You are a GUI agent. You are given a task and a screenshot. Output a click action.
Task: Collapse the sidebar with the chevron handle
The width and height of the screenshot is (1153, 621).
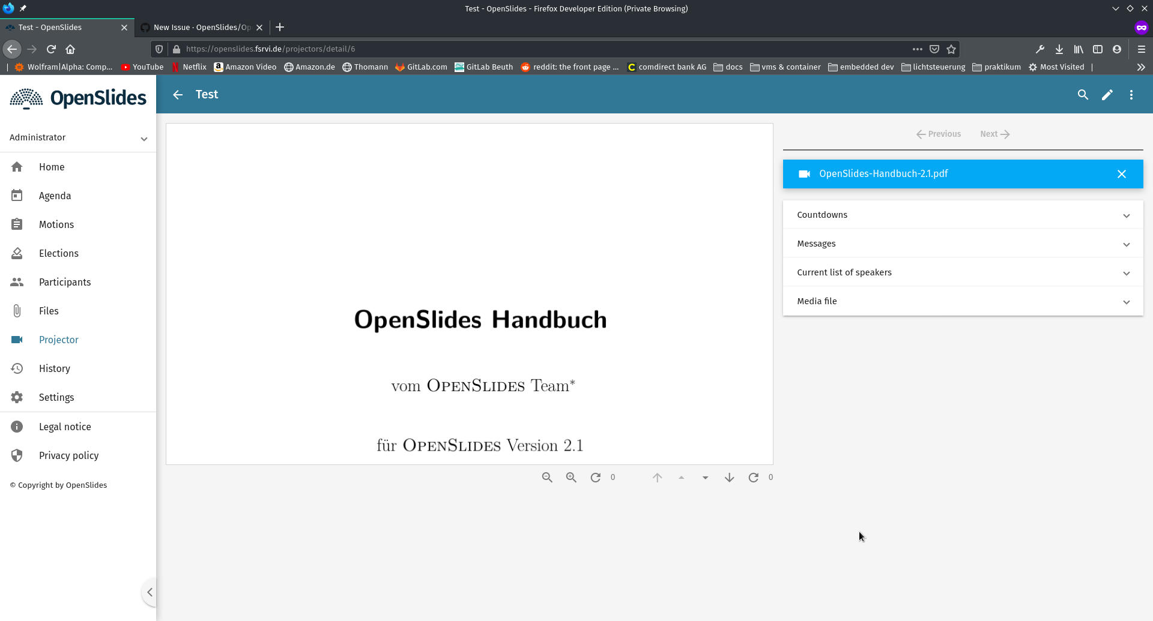(150, 592)
